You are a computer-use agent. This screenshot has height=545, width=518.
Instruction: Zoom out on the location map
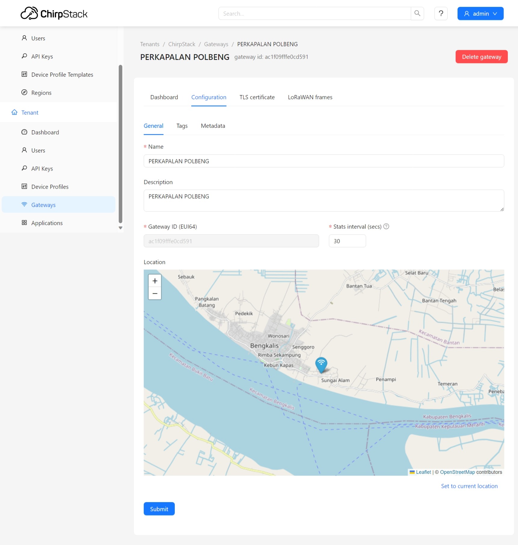pos(155,294)
